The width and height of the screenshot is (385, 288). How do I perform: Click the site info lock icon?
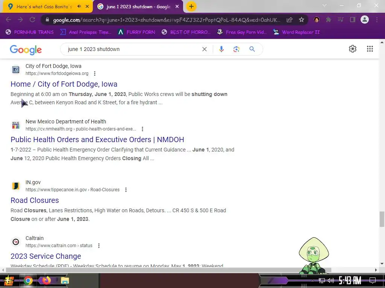pos(47,20)
